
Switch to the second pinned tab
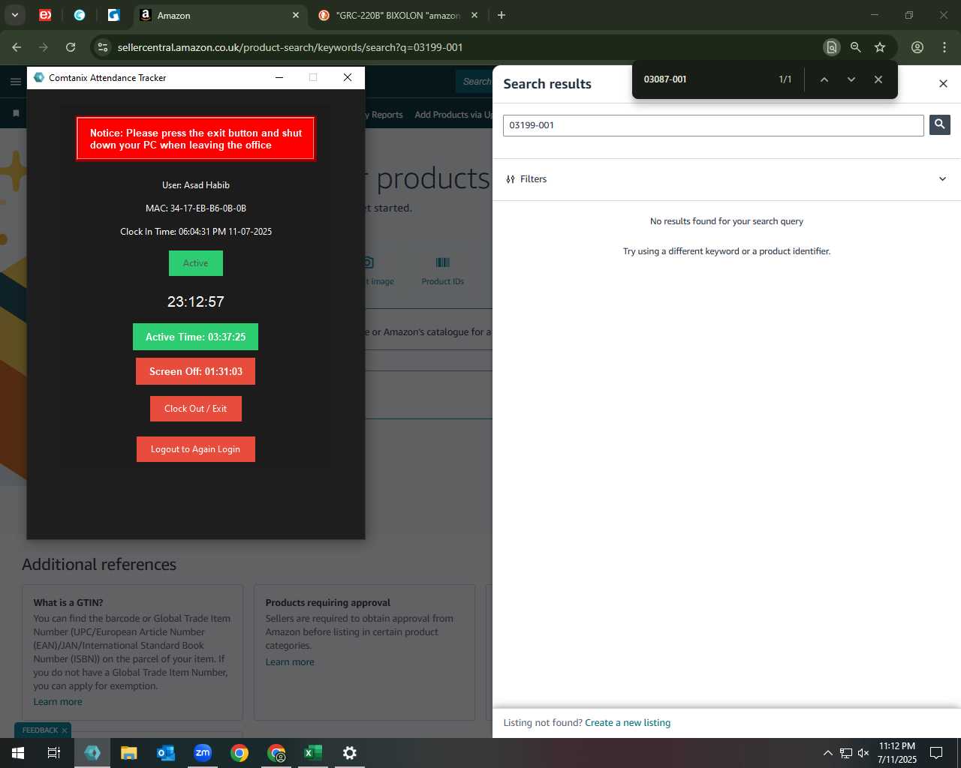pyautogui.click(x=80, y=15)
